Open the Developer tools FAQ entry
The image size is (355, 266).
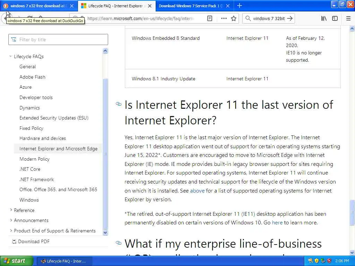[x=36, y=97]
